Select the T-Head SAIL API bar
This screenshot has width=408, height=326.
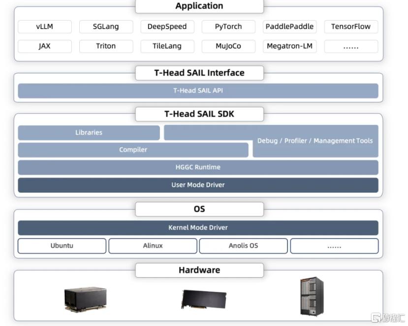(198, 91)
